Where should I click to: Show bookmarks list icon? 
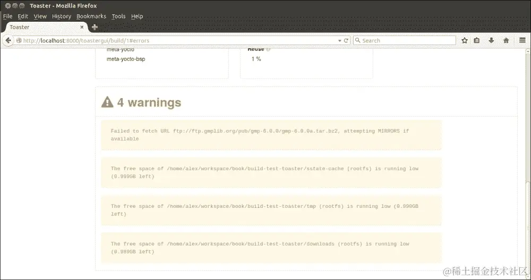pos(477,41)
